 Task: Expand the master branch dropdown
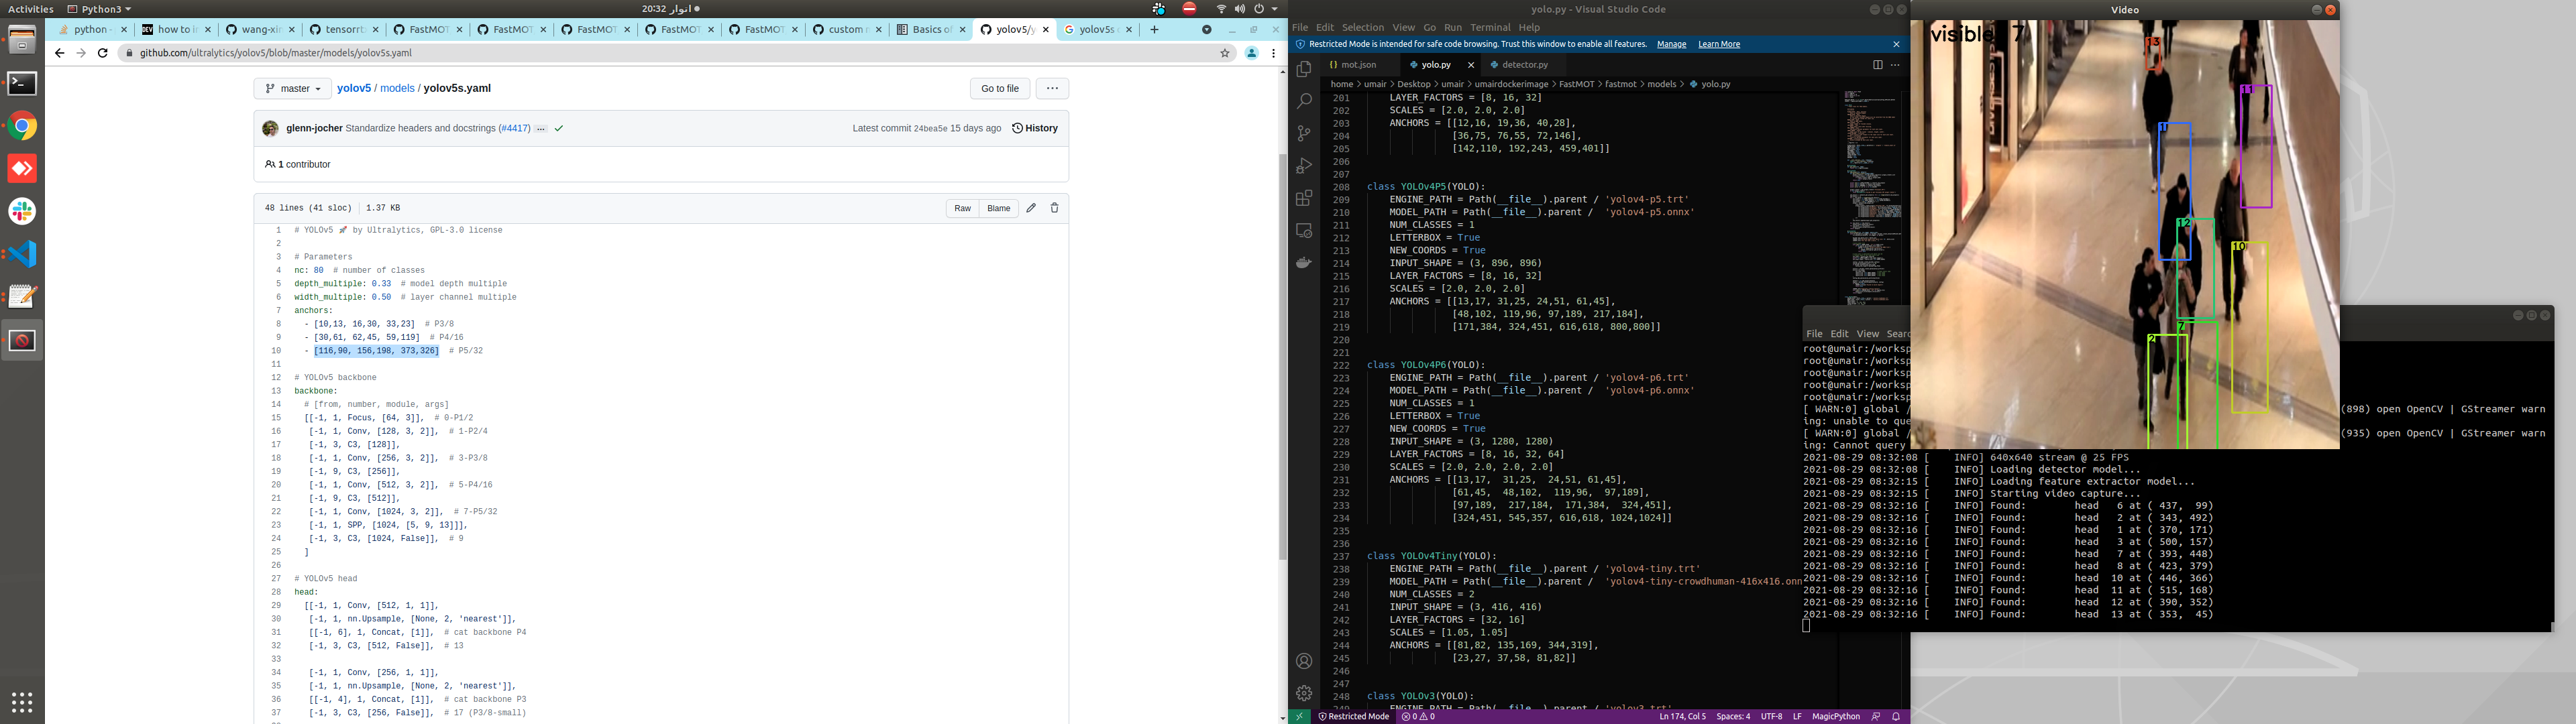(293, 89)
